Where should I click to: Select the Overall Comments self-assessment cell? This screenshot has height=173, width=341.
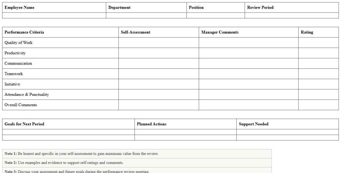(159, 105)
